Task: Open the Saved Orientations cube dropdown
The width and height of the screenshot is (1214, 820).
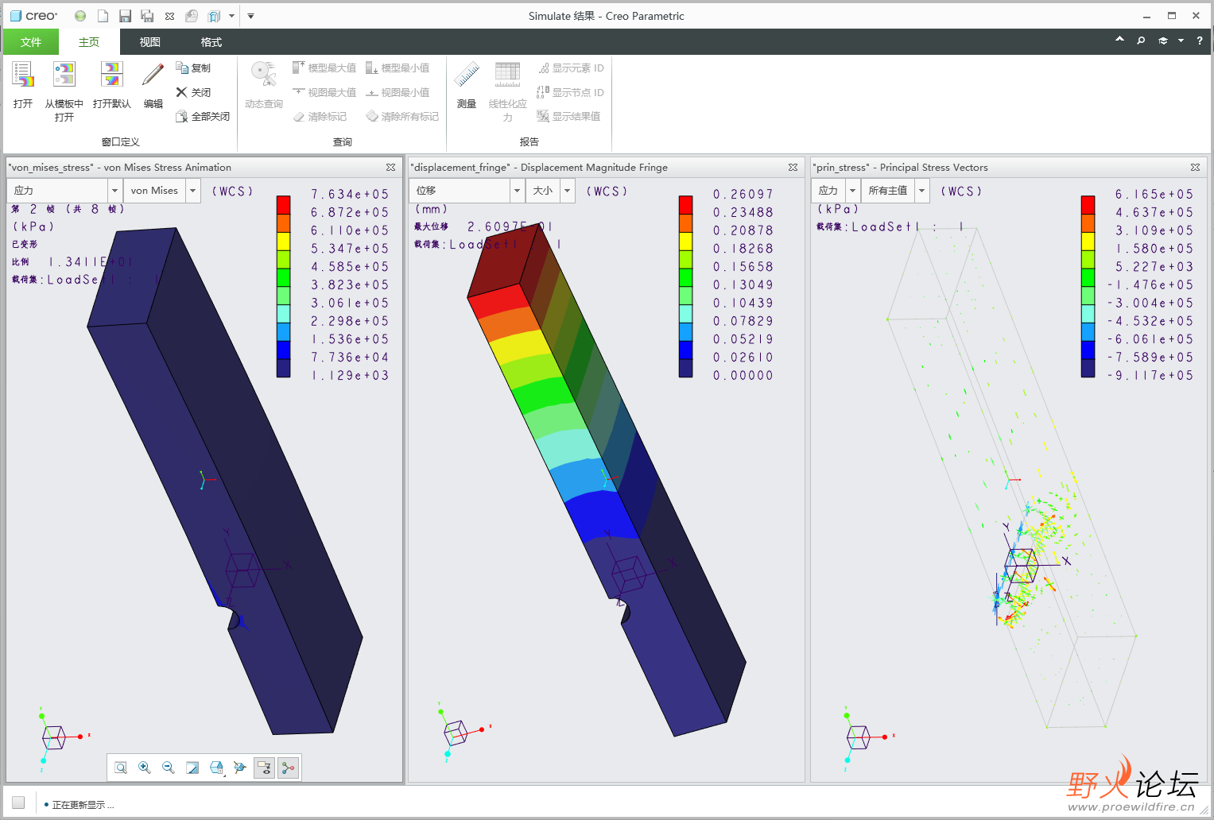Action: pyautogui.click(x=218, y=768)
